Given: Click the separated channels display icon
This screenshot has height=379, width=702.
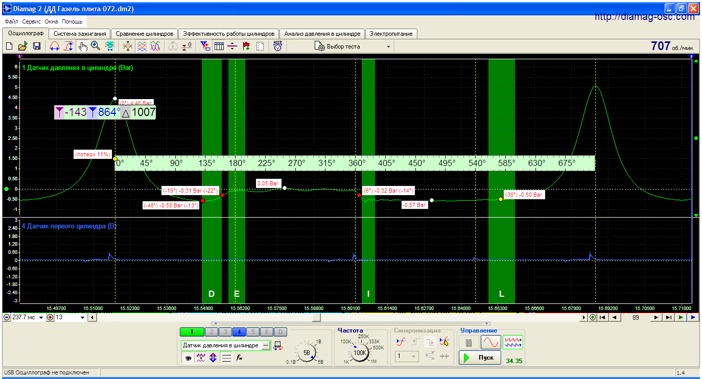Looking at the screenshot, I should tap(142, 46).
